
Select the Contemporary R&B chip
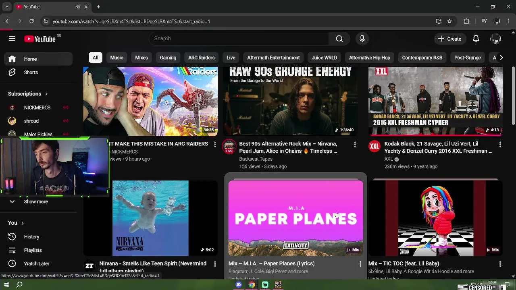point(422,58)
